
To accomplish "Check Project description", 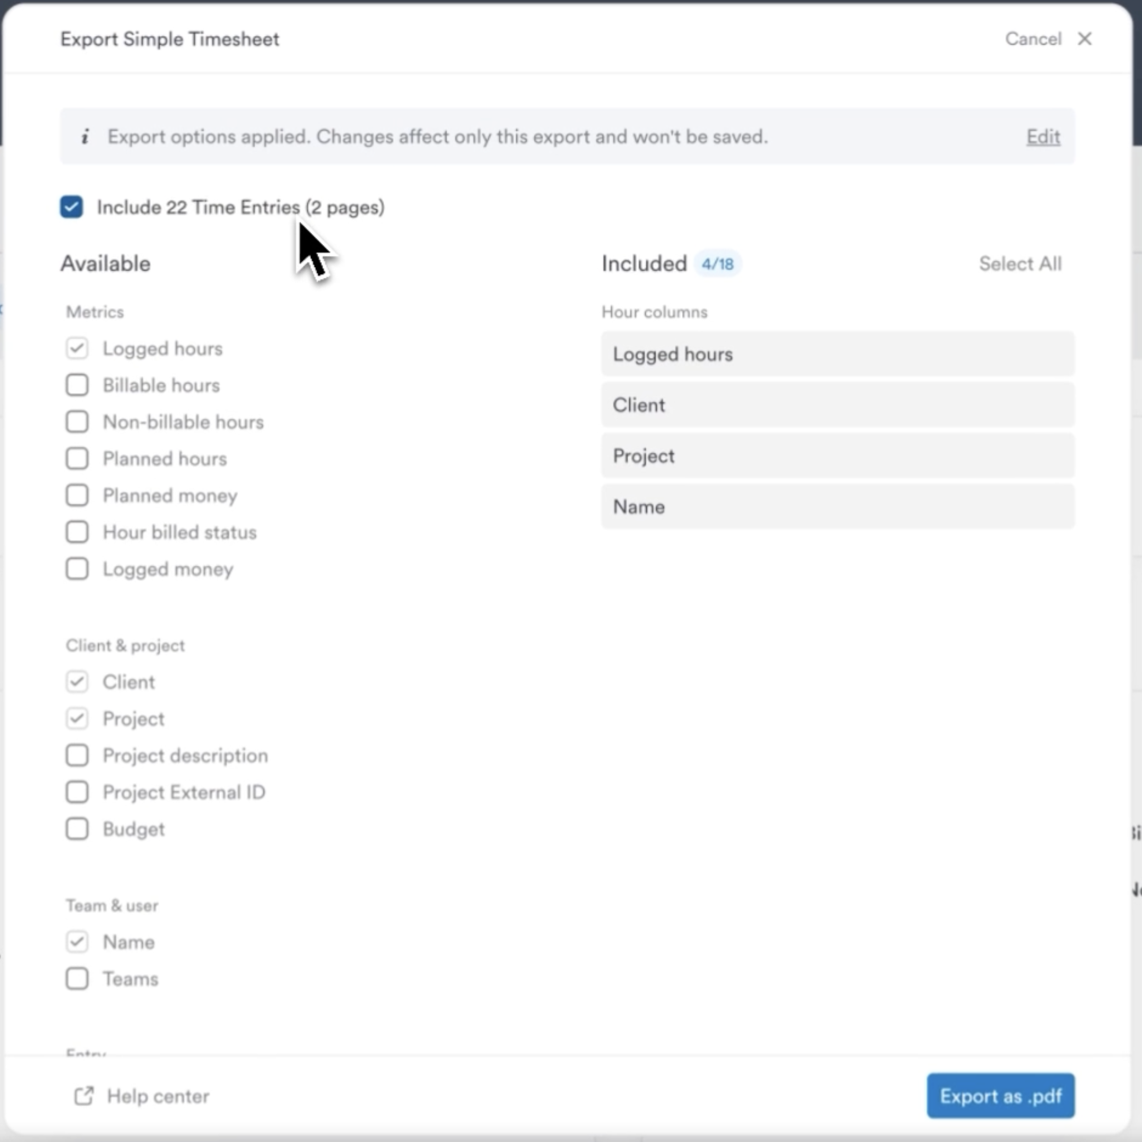I will (77, 755).
